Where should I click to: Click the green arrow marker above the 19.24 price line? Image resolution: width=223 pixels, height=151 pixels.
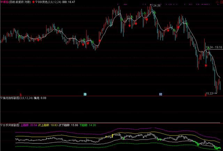click(x=208, y=48)
